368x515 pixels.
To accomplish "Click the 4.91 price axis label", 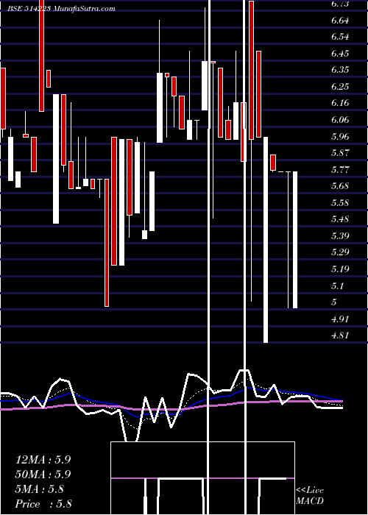I will pos(340,319).
